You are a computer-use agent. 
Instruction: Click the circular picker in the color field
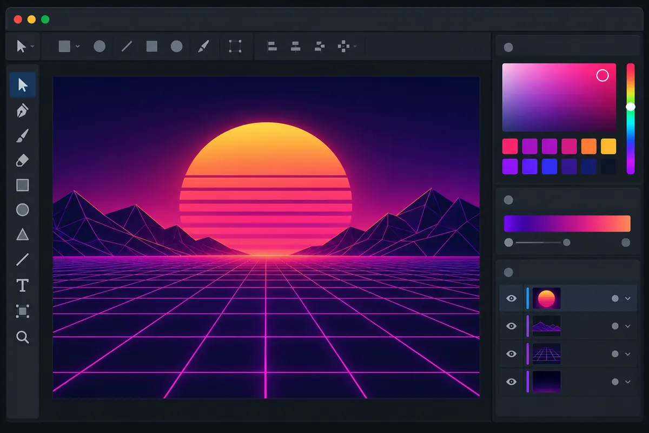click(602, 75)
